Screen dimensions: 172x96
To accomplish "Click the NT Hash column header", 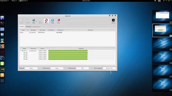I will 42,30.
